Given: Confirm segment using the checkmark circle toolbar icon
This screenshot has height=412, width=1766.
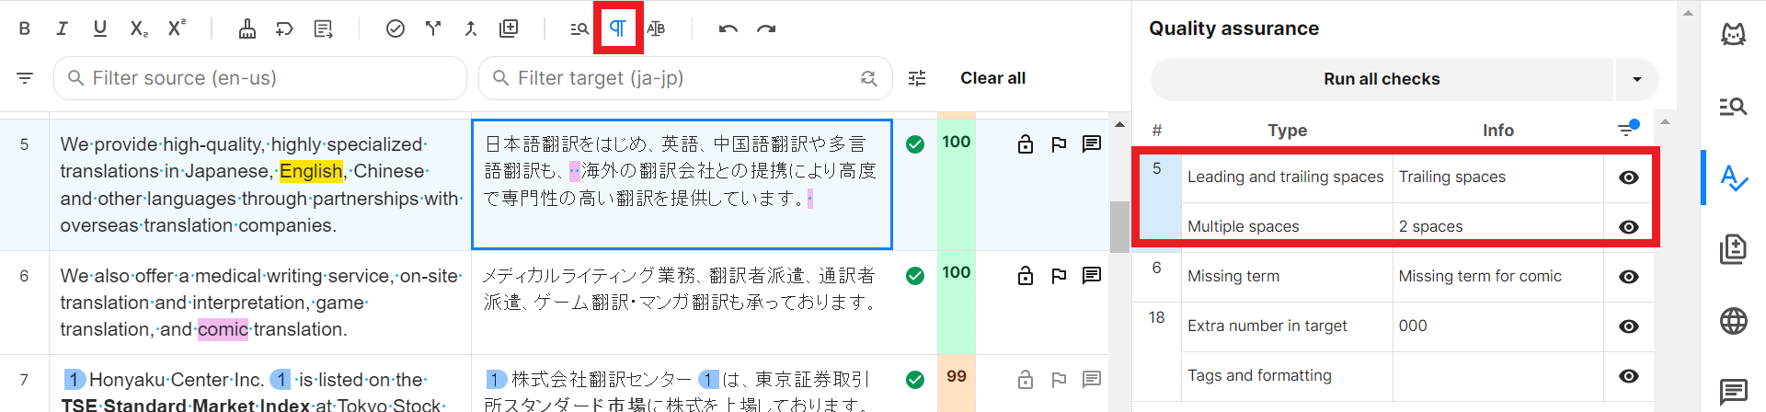Looking at the screenshot, I should (395, 29).
